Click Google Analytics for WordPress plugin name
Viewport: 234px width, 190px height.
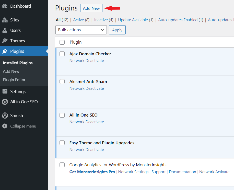[x=118, y=165]
